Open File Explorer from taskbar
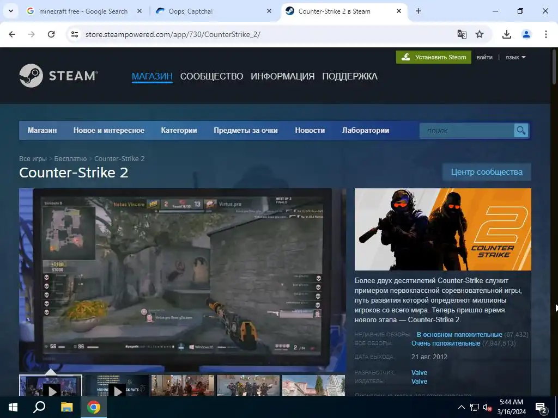Screen dimensions: 558x418 tap(66, 407)
